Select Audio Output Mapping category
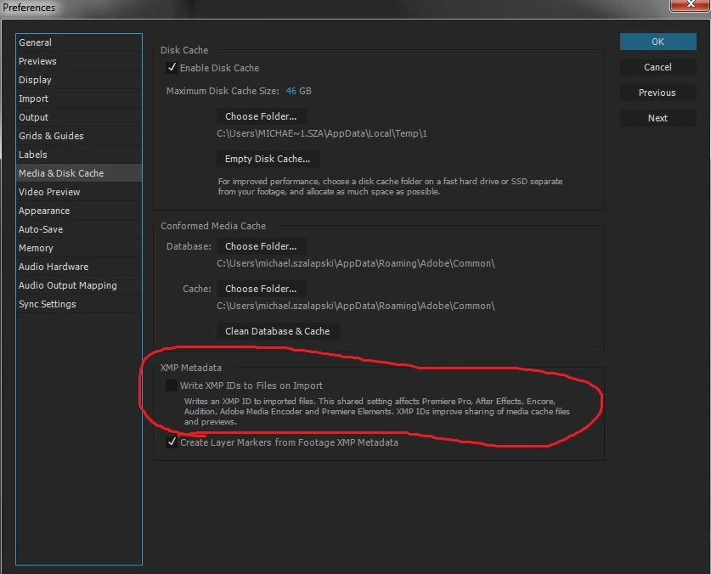711x574 pixels. 79,285
